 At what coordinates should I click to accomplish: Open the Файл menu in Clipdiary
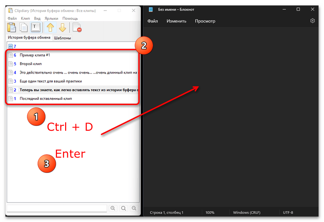pyautogui.click(x=12, y=18)
